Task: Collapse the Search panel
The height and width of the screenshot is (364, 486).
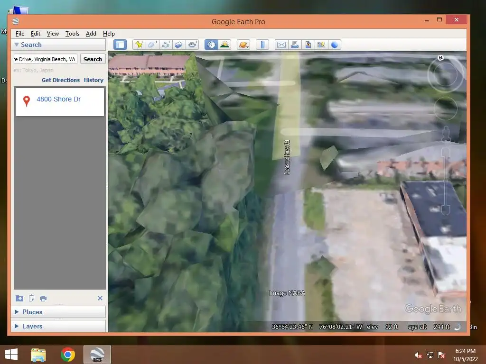Action: coord(17,45)
